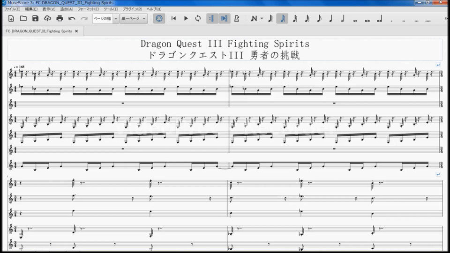
Task: Toggle pan score during playback
Action: 224,19
